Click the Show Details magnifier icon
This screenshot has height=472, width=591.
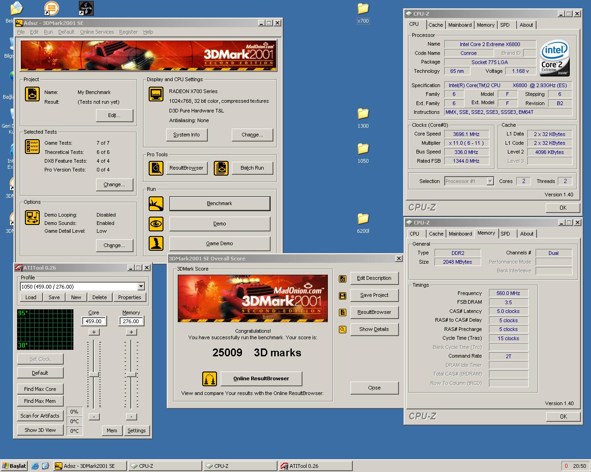[342, 330]
